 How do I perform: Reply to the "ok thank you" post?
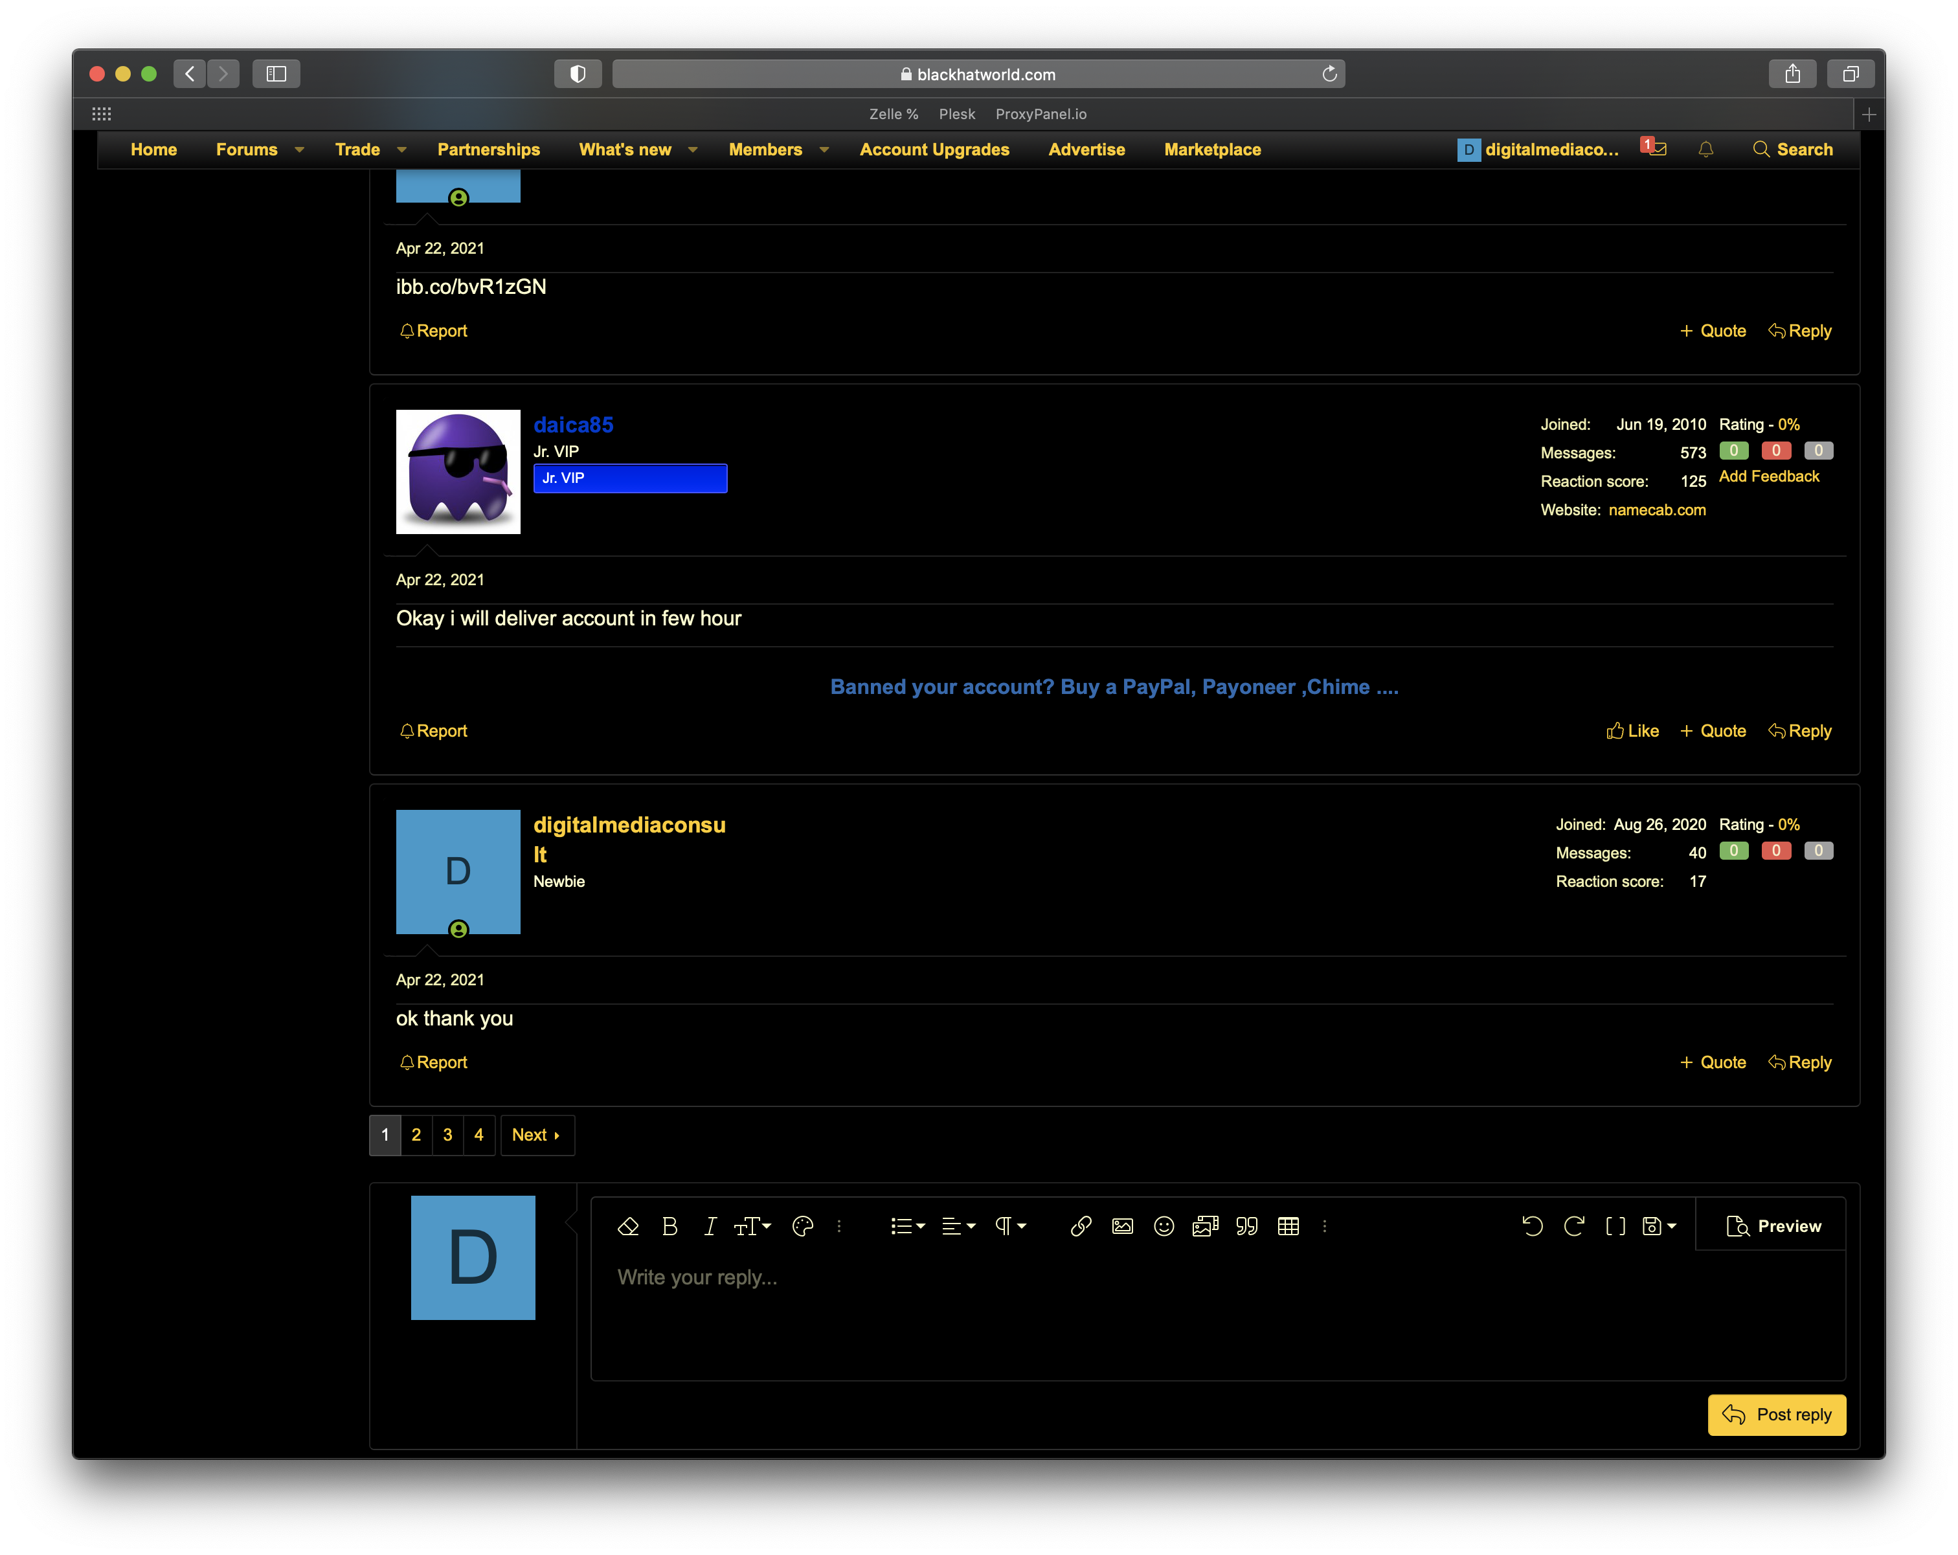1800,1062
